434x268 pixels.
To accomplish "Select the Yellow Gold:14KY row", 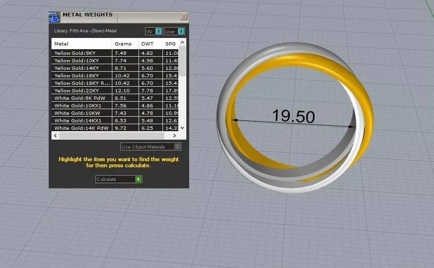I will tap(115, 68).
